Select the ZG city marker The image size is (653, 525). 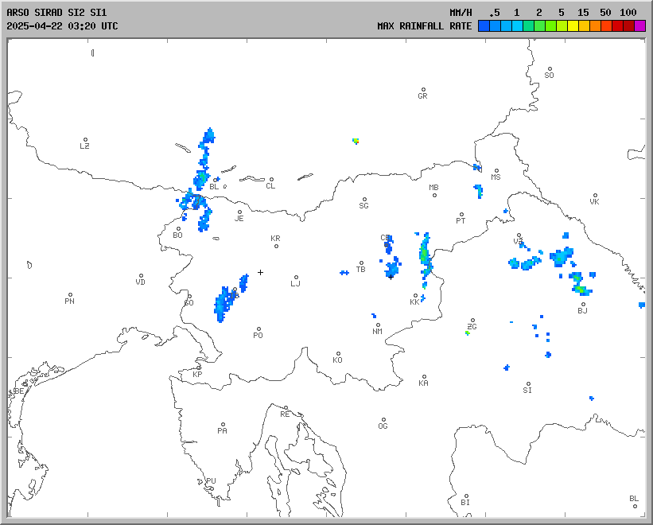(472, 321)
